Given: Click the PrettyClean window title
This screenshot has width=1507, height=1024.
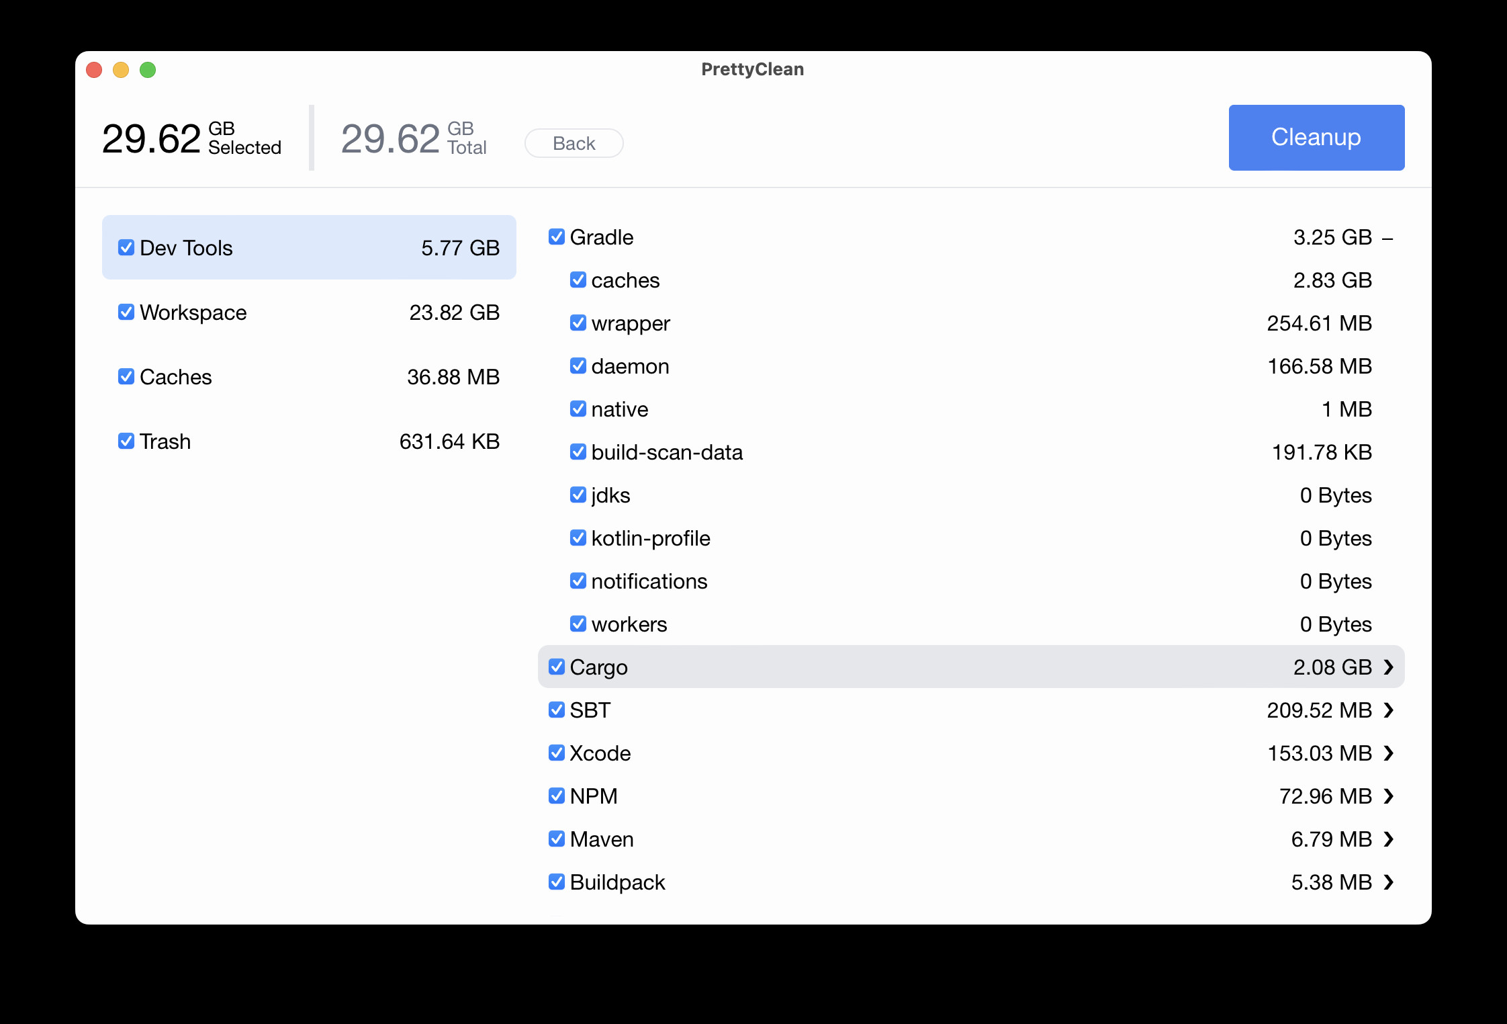Looking at the screenshot, I should coord(752,69).
